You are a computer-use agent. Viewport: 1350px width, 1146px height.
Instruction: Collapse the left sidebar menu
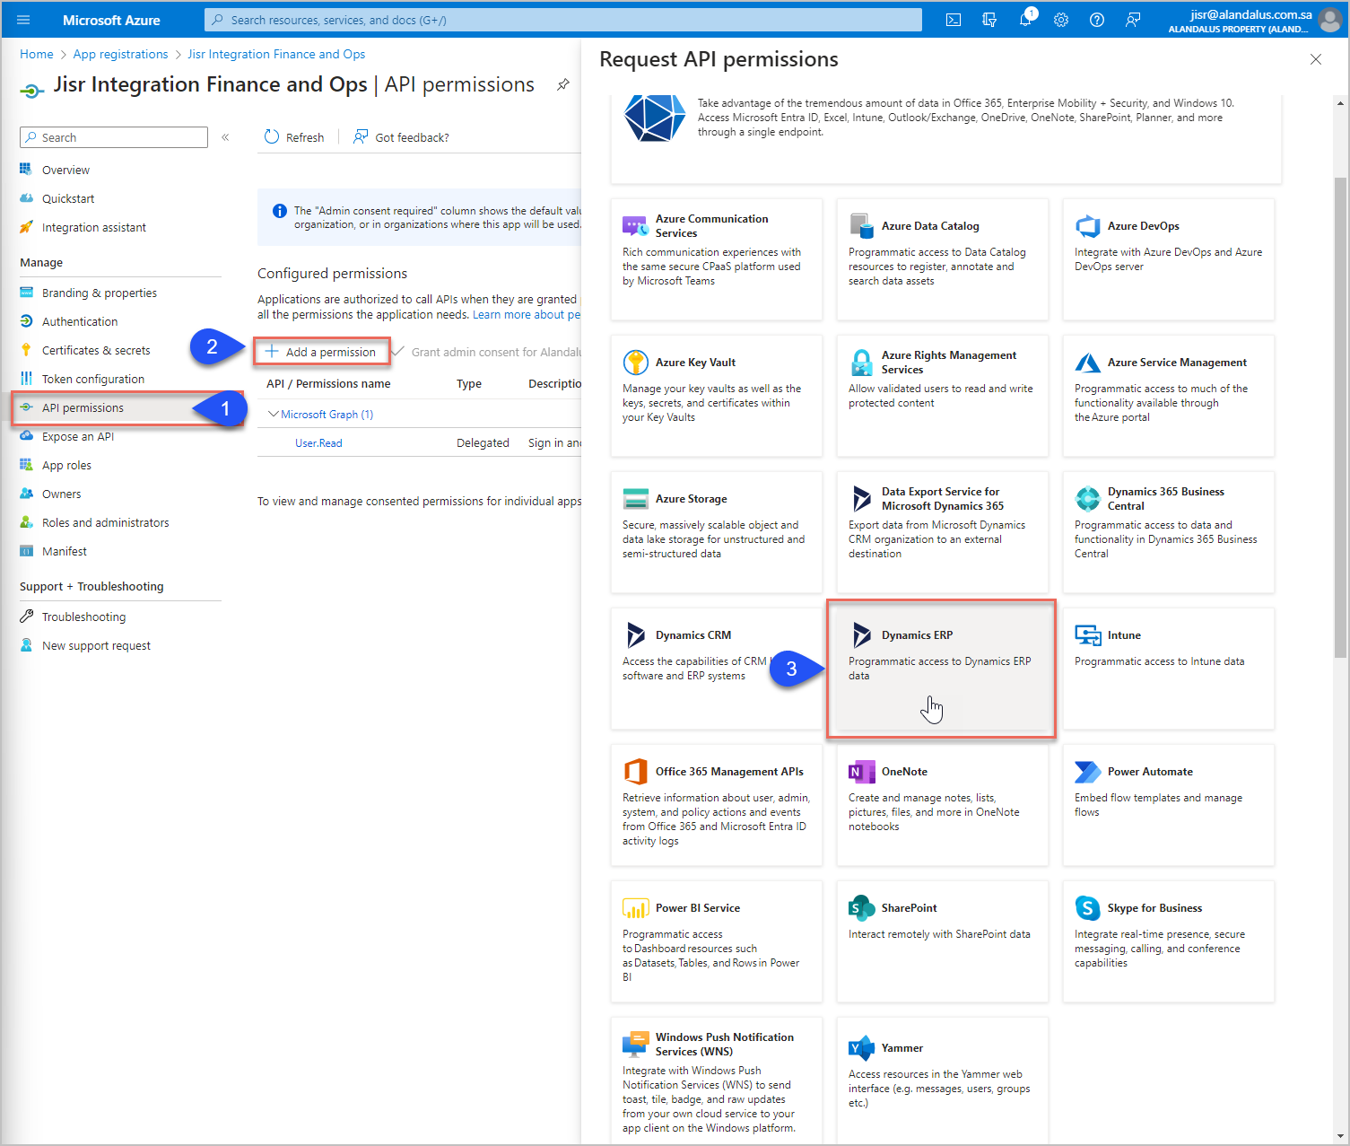(225, 137)
